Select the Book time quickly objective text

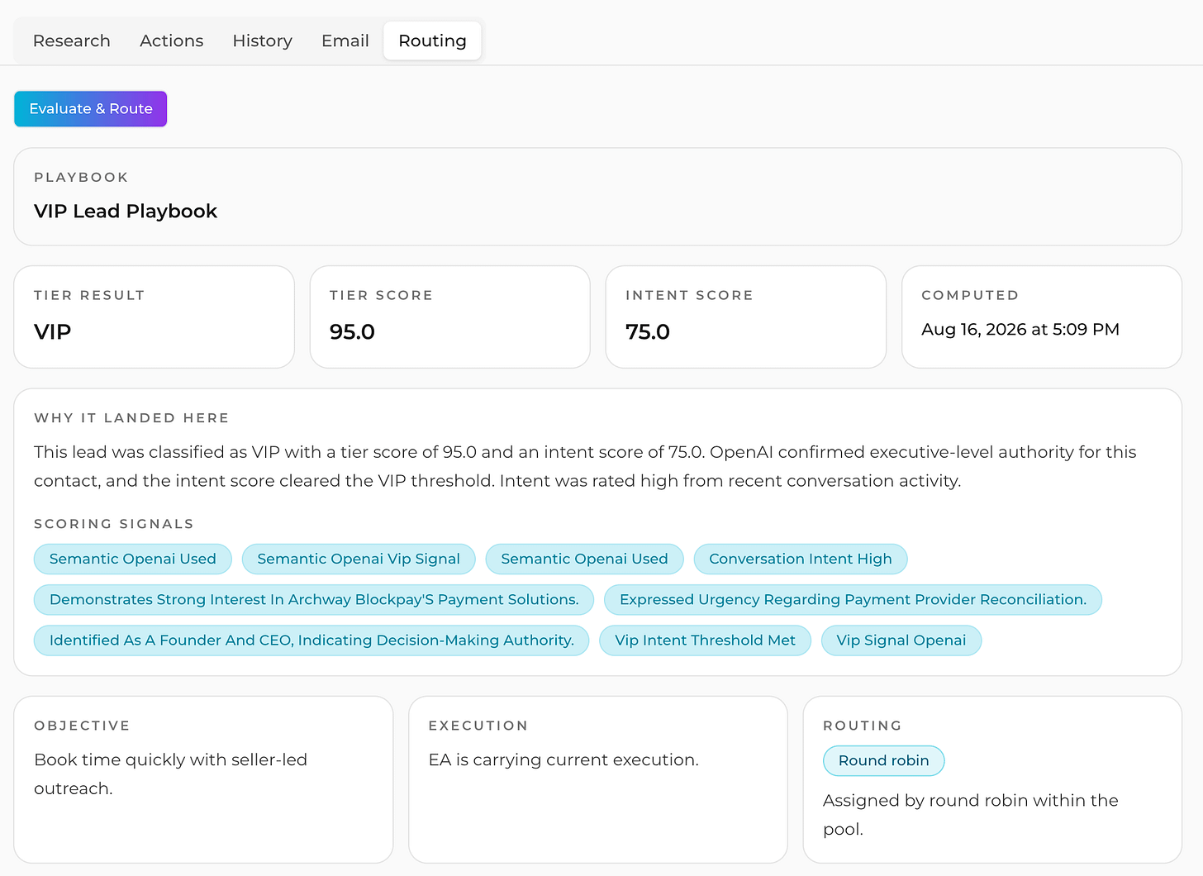coord(170,774)
